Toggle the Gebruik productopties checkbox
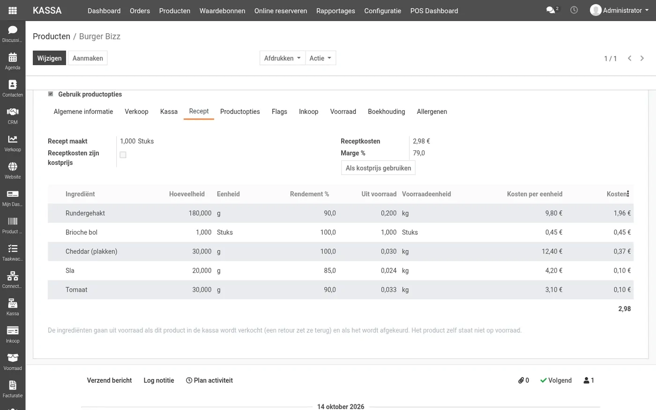The image size is (656, 410). (51, 94)
